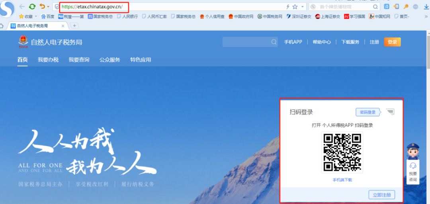Reload the page with the green refresh icon
This screenshot has width=430, height=204.
[32, 7]
